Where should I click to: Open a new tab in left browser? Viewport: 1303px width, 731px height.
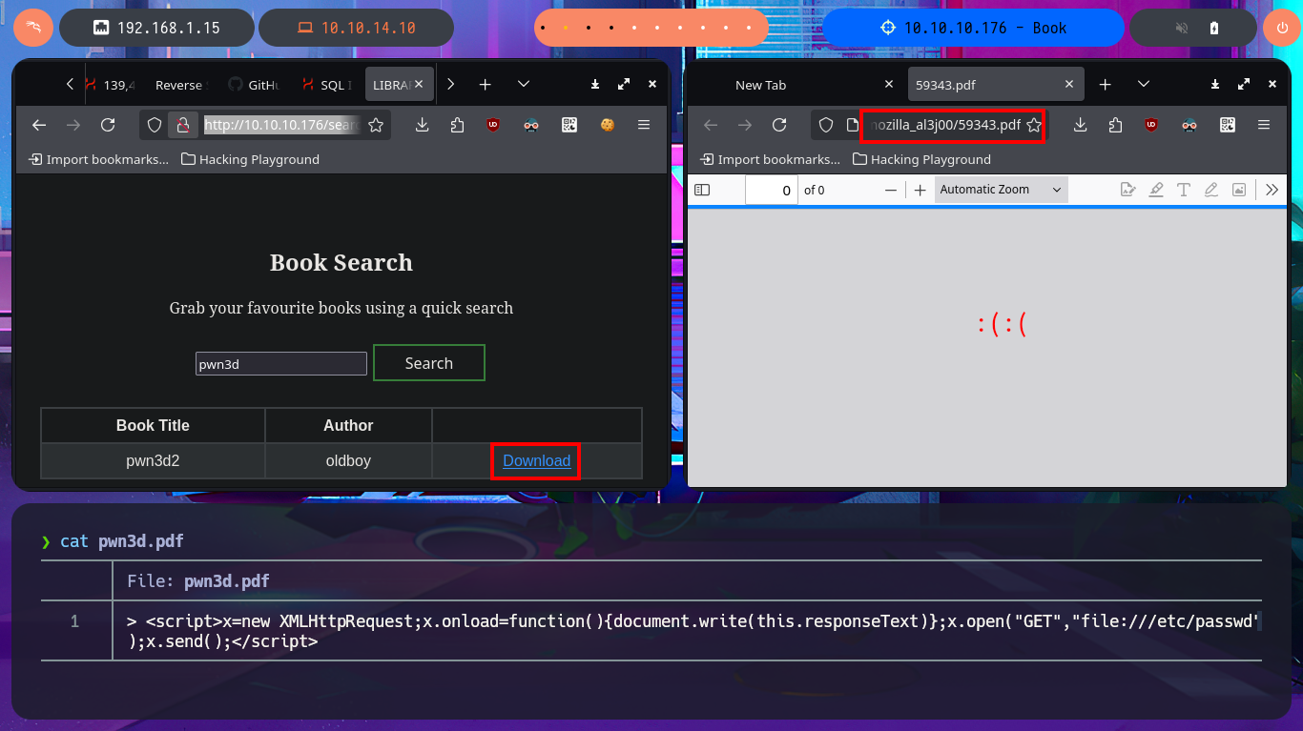485,85
